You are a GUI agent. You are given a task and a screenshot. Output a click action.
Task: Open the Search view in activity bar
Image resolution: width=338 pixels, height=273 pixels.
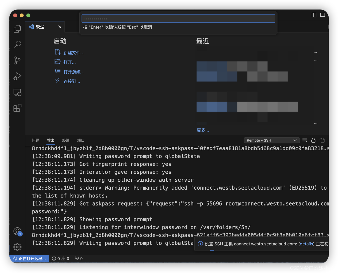point(17,45)
